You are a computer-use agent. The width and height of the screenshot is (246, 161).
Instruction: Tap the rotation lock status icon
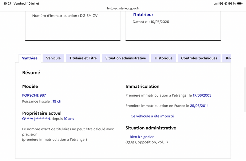226,3
